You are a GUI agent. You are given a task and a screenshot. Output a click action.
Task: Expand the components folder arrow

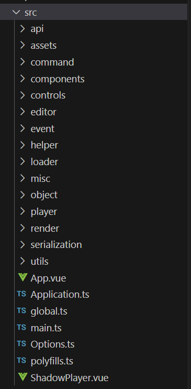click(23, 79)
